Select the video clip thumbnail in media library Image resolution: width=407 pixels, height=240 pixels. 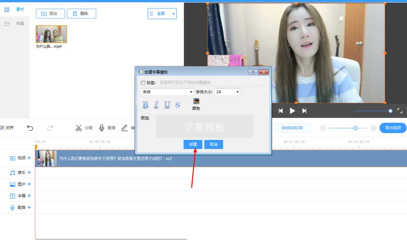coord(51,35)
